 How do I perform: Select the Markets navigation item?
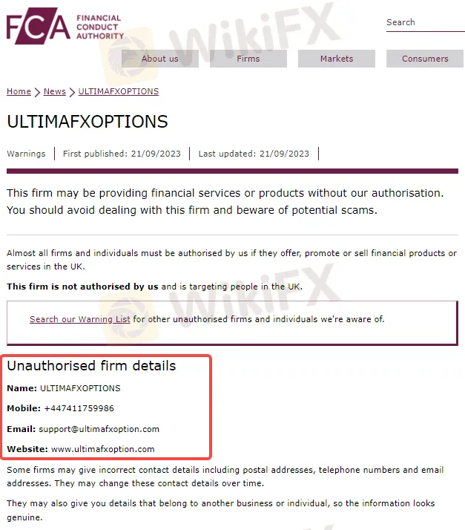click(337, 59)
